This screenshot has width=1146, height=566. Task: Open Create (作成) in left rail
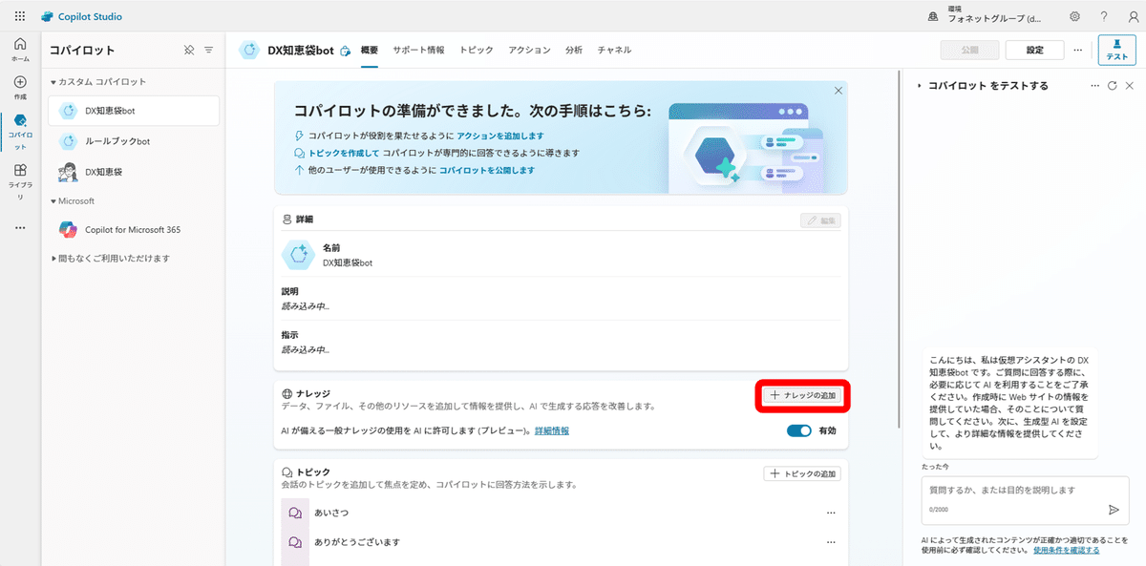(x=20, y=88)
